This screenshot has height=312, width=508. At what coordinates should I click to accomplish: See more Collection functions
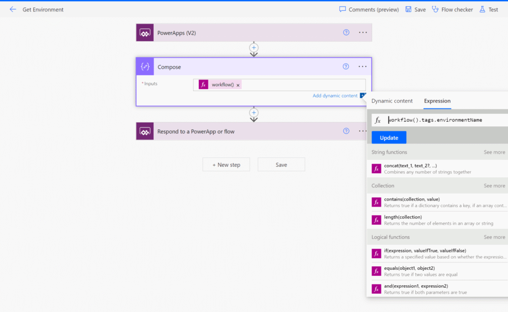(x=494, y=186)
